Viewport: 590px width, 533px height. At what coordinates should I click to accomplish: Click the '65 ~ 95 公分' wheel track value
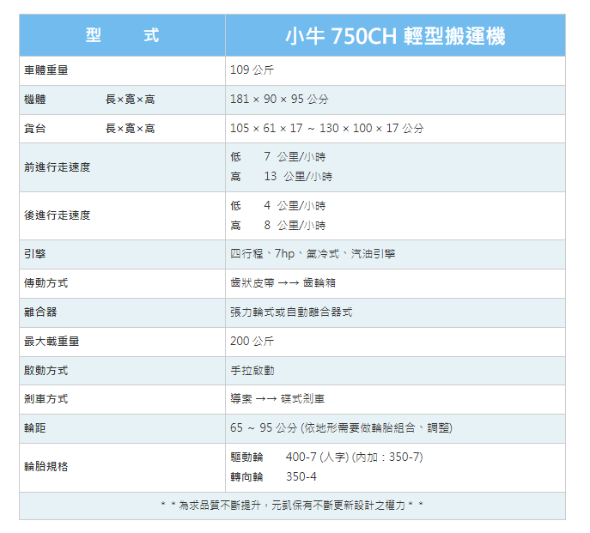pyautogui.click(x=264, y=428)
